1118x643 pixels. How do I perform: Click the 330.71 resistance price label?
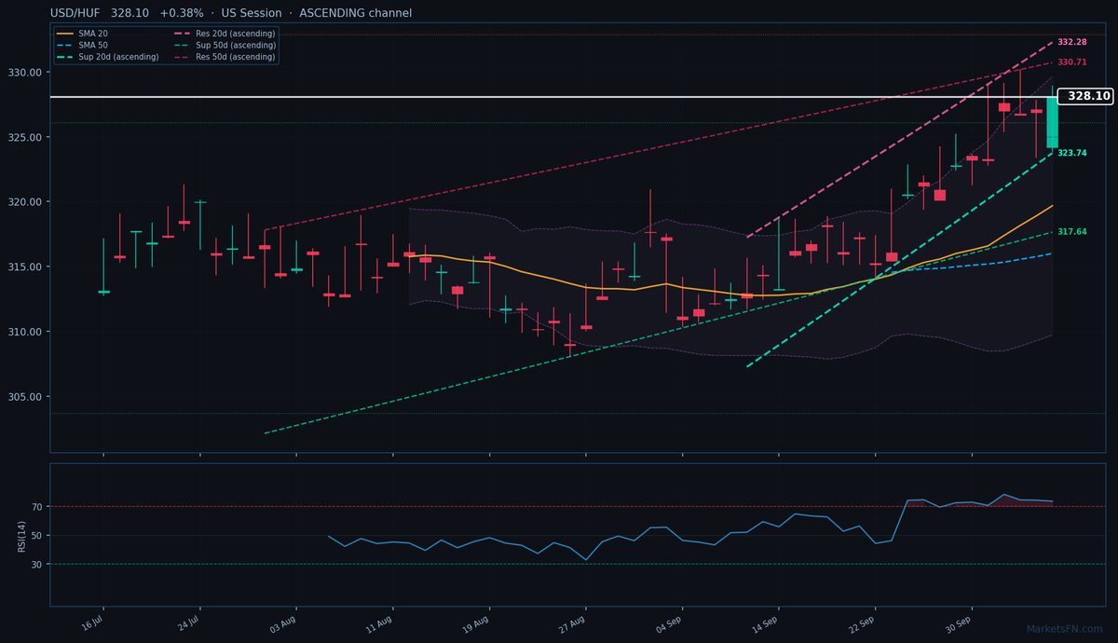pos(1072,62)
